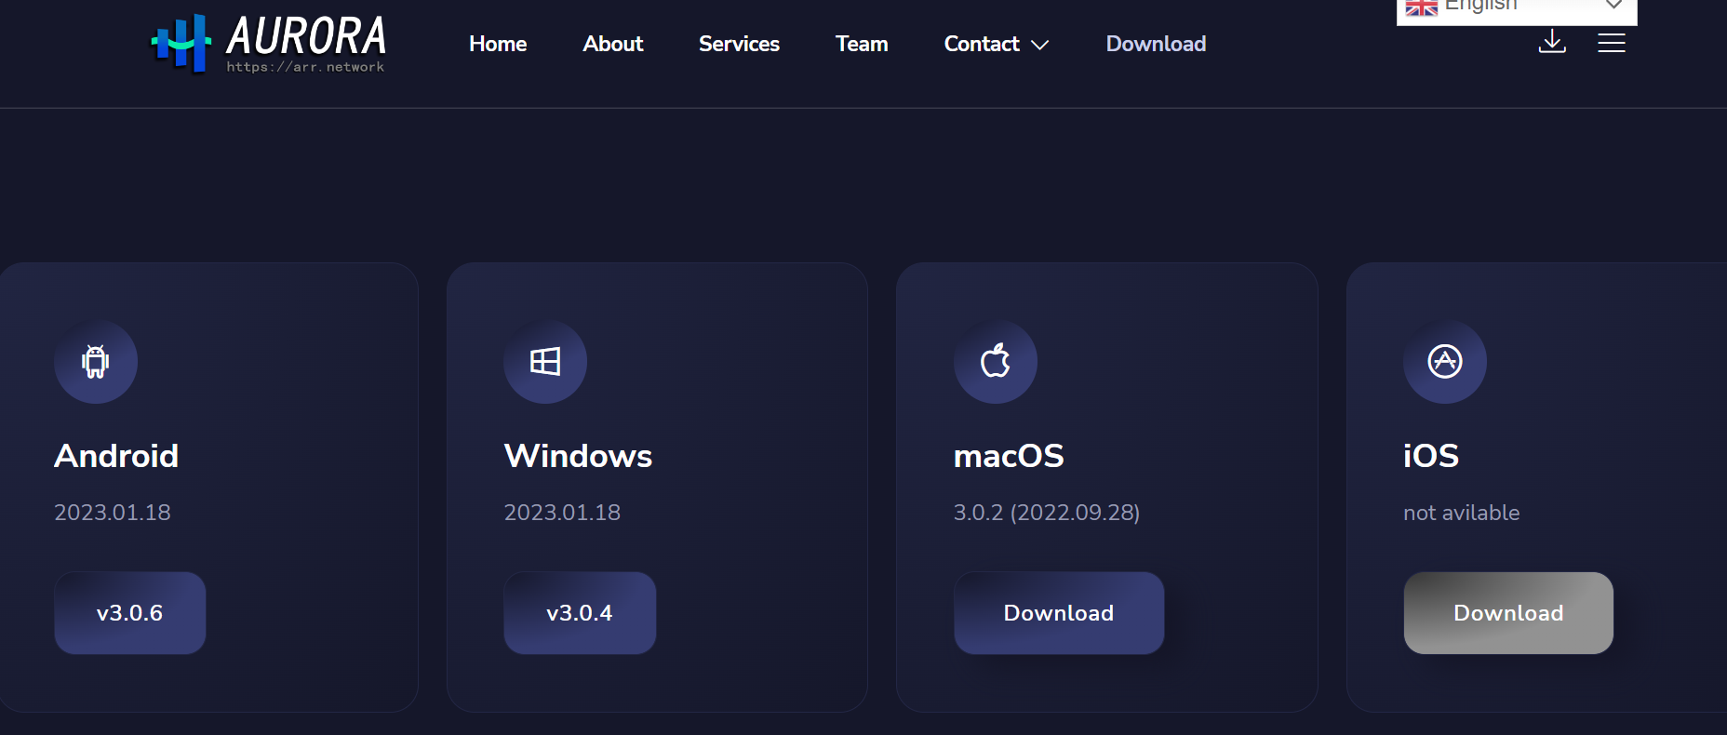Click the macOS Download button

coord(1059,613)
